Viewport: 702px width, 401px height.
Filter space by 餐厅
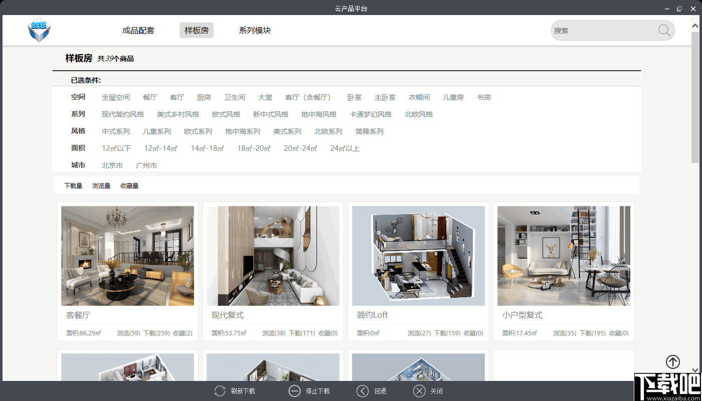150,97
